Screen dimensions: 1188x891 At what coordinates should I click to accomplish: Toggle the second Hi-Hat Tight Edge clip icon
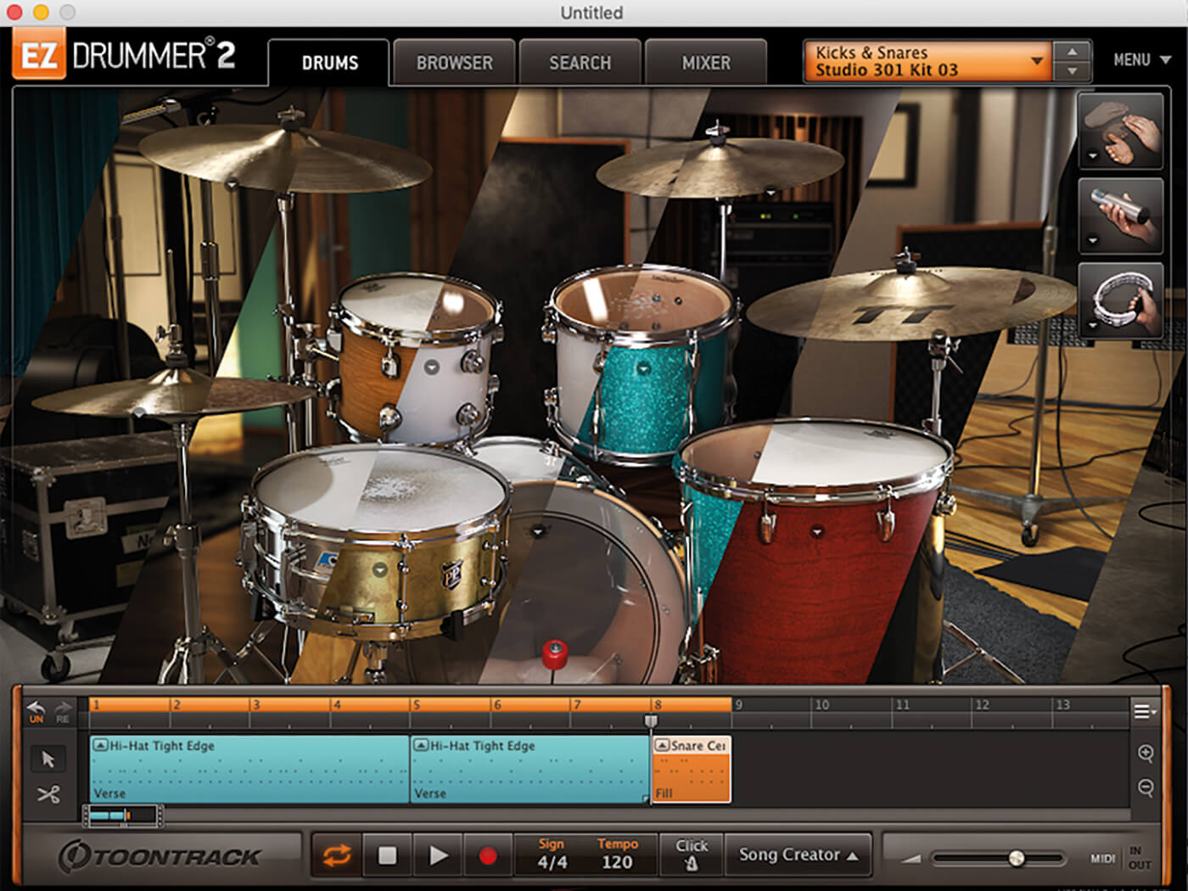pos(421,745)
